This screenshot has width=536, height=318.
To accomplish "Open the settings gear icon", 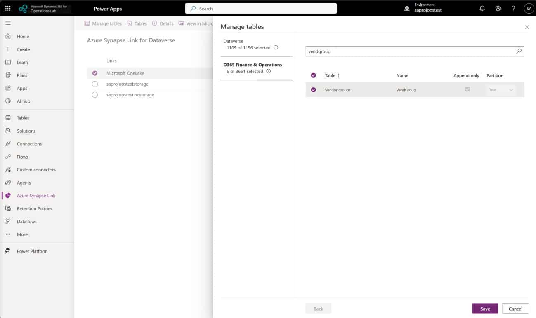I will (x=498, y=8).
